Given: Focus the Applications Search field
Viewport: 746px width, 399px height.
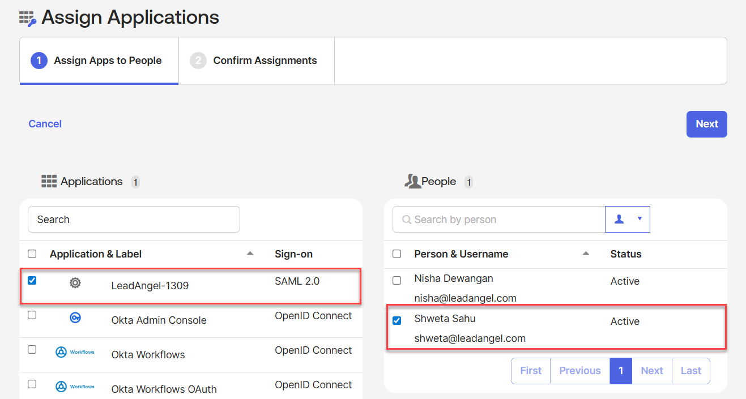Looking at the screenshot, I should [134, 219].
